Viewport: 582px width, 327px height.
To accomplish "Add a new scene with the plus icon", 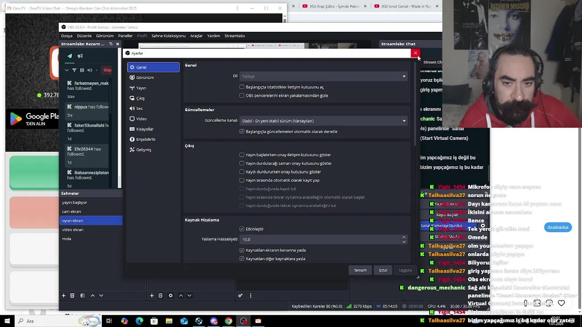I will click(x=64, y=296).
